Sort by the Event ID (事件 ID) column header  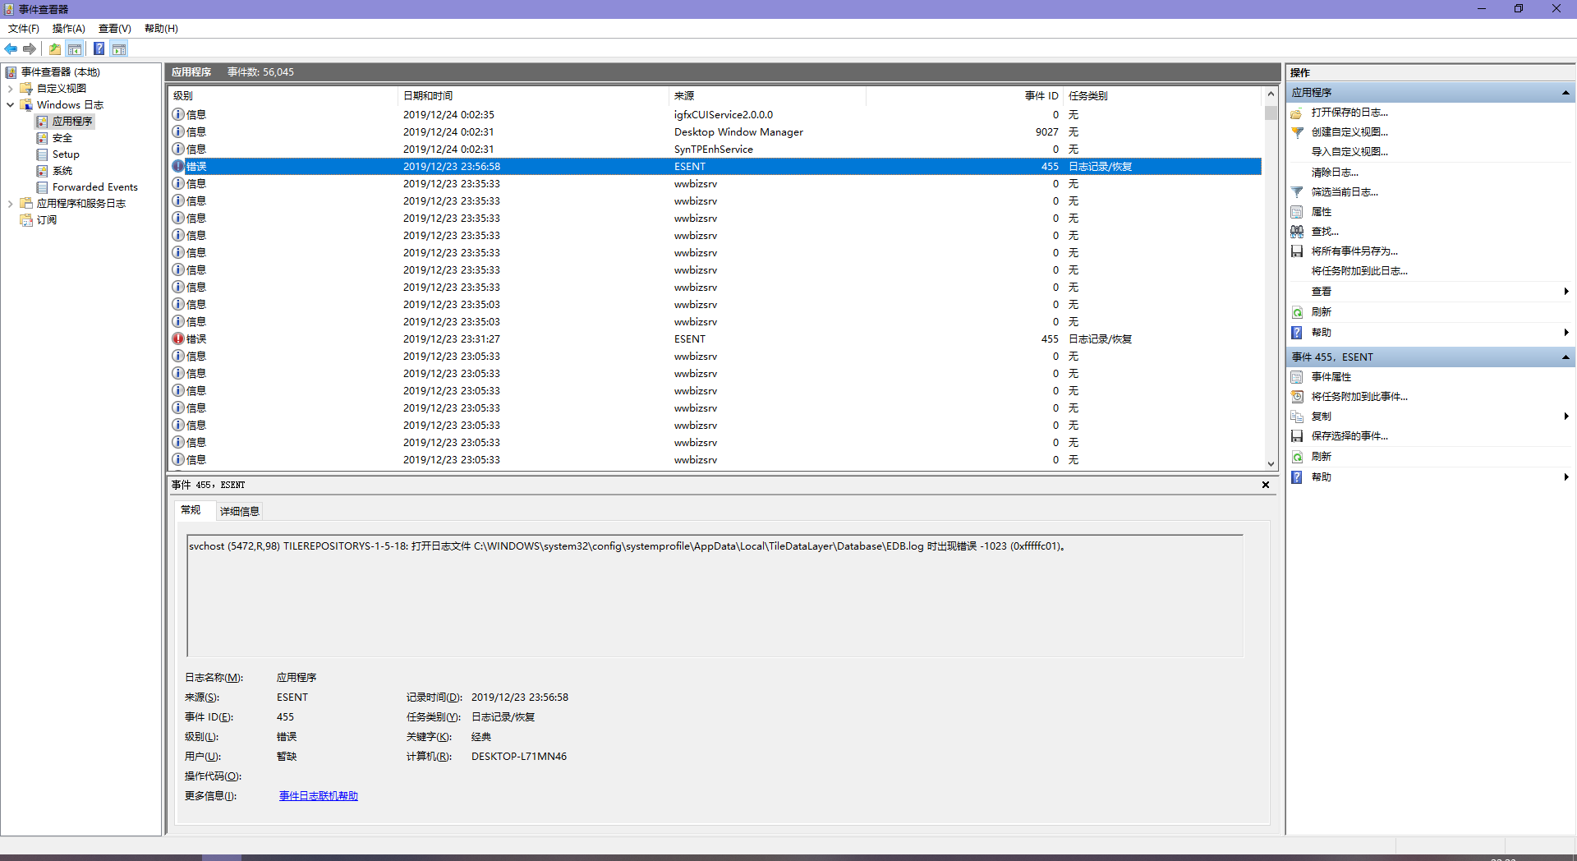(964, 96)
